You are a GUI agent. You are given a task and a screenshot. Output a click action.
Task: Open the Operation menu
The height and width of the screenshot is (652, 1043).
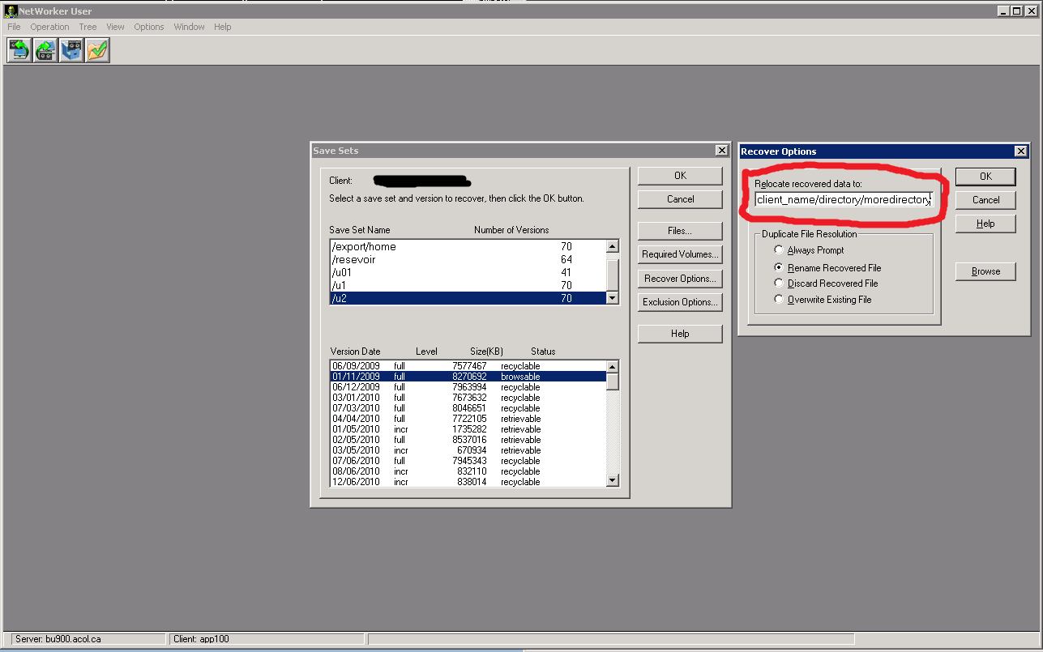click(49, 27)
